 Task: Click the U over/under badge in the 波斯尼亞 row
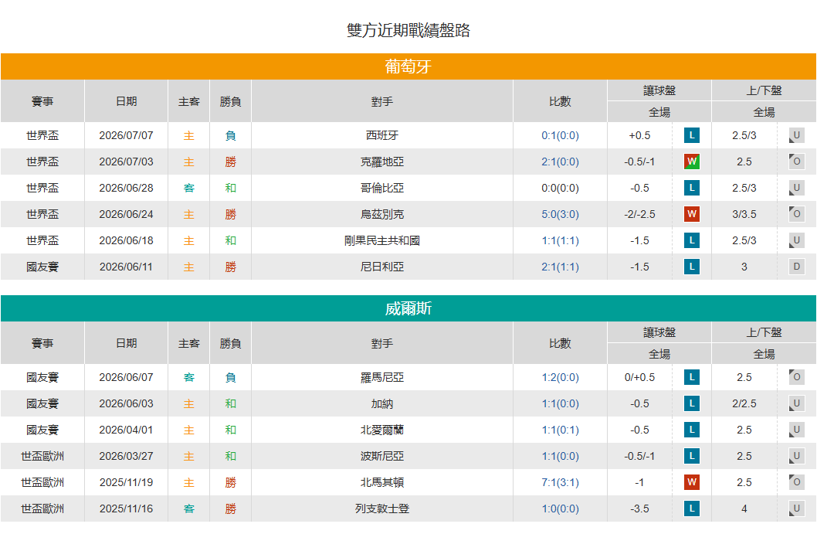[796, 456]
